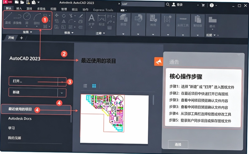Viewport: 249px width, 154px height.
Task: Click the Open folder icon in the quick access toolbar
Action: click(x=22, y=2)
